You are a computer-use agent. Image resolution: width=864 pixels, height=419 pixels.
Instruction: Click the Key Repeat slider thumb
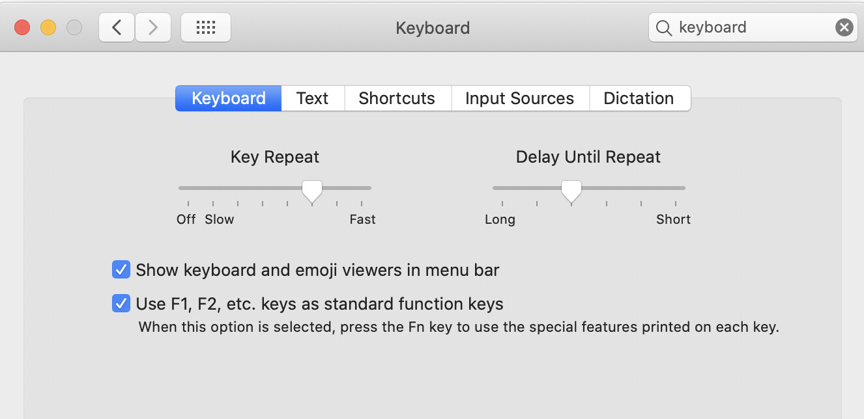point(312,191)
